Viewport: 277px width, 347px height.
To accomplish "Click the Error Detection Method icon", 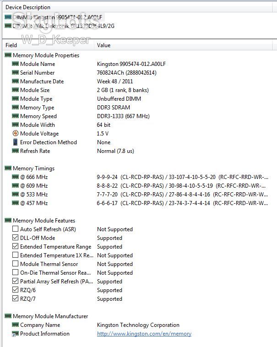I will tap(15, 142).
